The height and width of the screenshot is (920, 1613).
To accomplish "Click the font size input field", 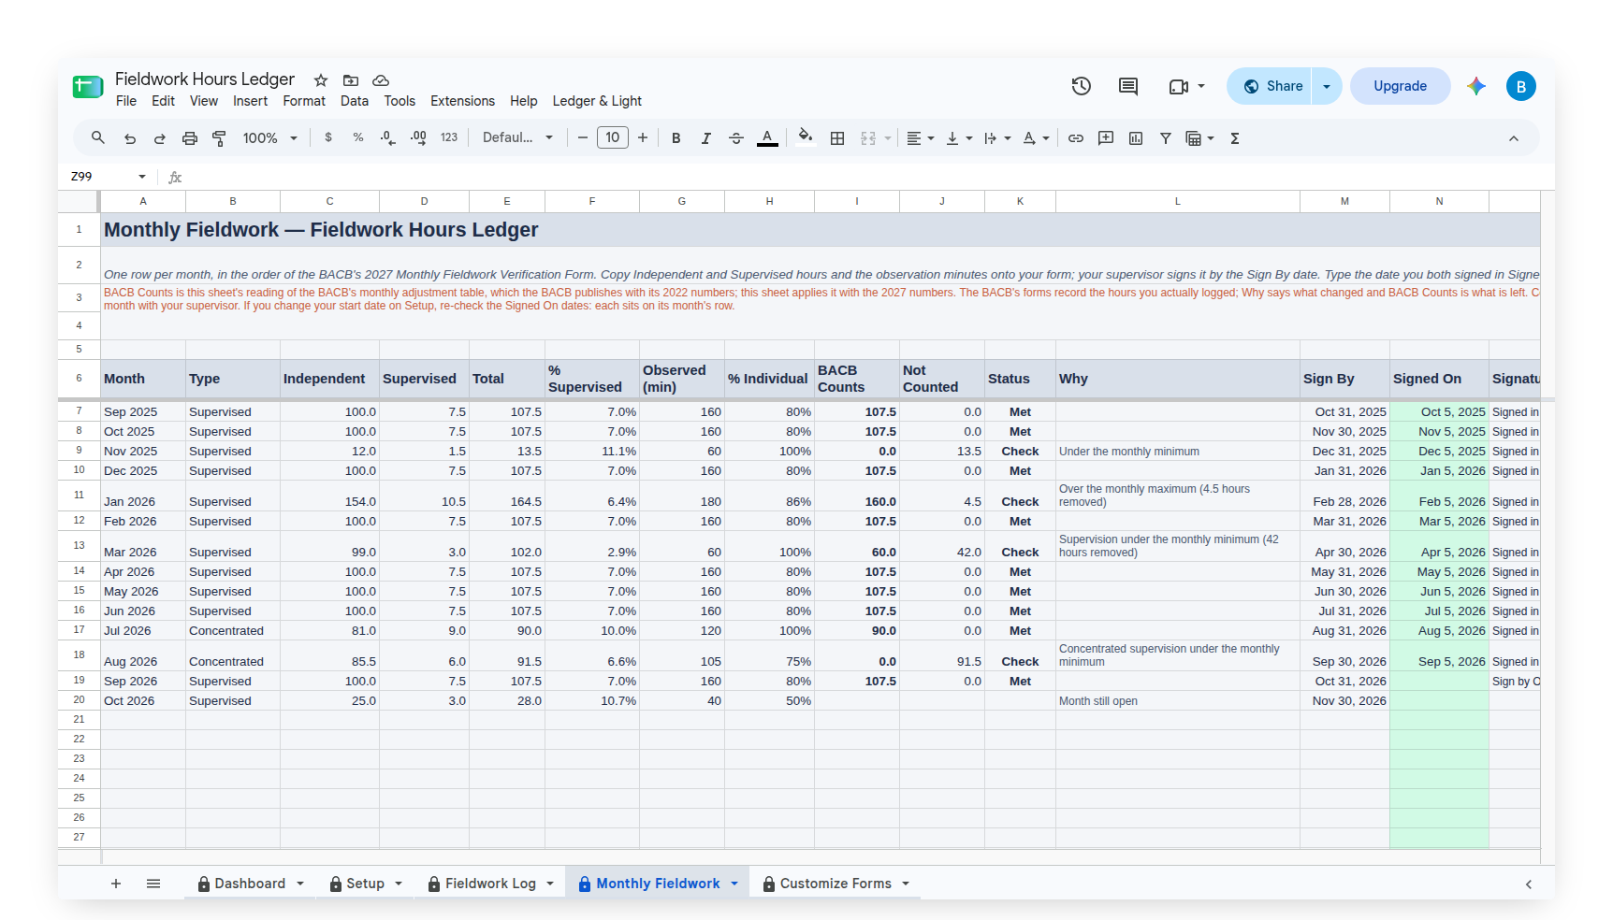I will coord(613,138).
